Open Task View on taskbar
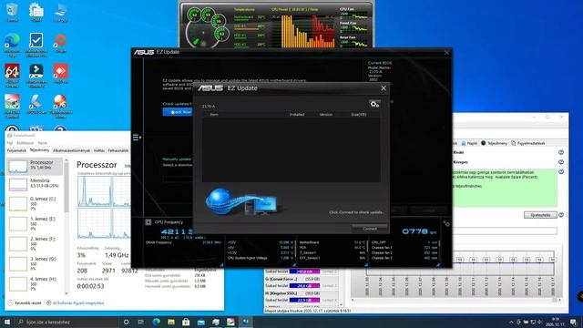The height and width of the screenshot is (328, 583). (x=141, y=322)
